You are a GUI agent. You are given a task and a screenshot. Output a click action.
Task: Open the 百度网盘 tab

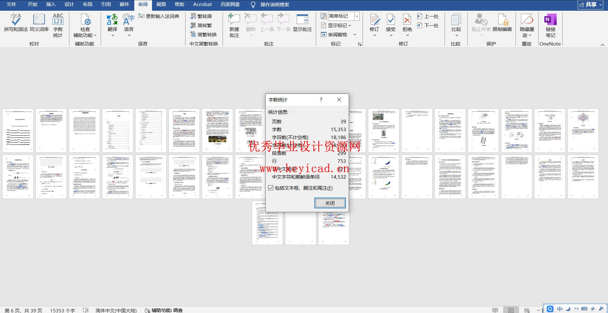point(230,4)
